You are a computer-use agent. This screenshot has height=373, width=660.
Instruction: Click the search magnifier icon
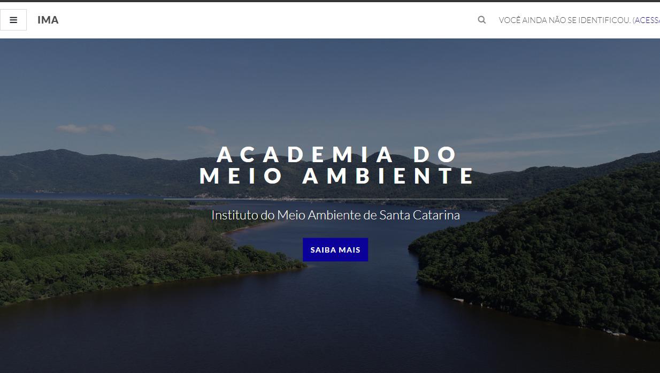click(482, 20)
